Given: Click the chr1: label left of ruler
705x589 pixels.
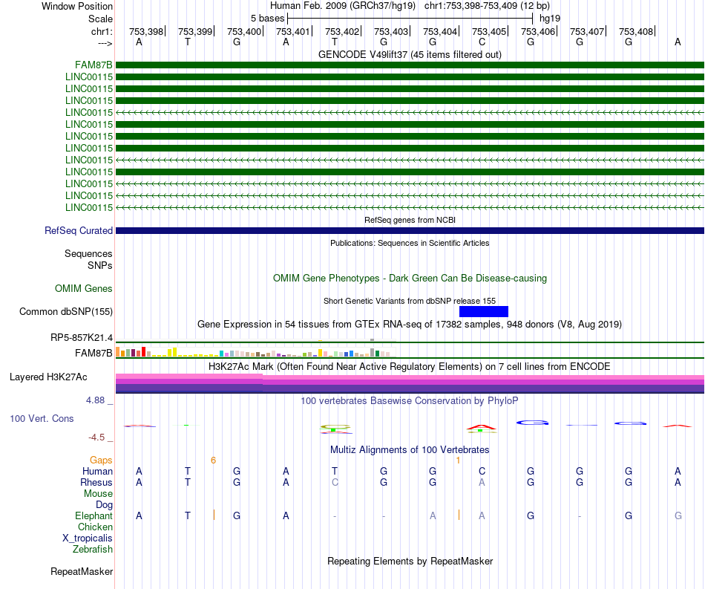Looking at the screenshot, I should pos(102,31).
